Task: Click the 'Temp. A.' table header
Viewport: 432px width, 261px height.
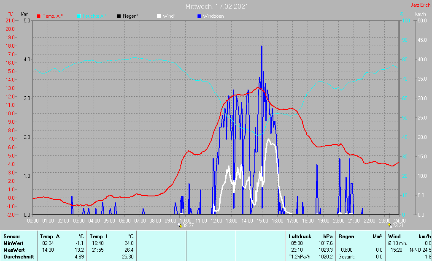Action: pyautogui.click(x=51, y=237)
